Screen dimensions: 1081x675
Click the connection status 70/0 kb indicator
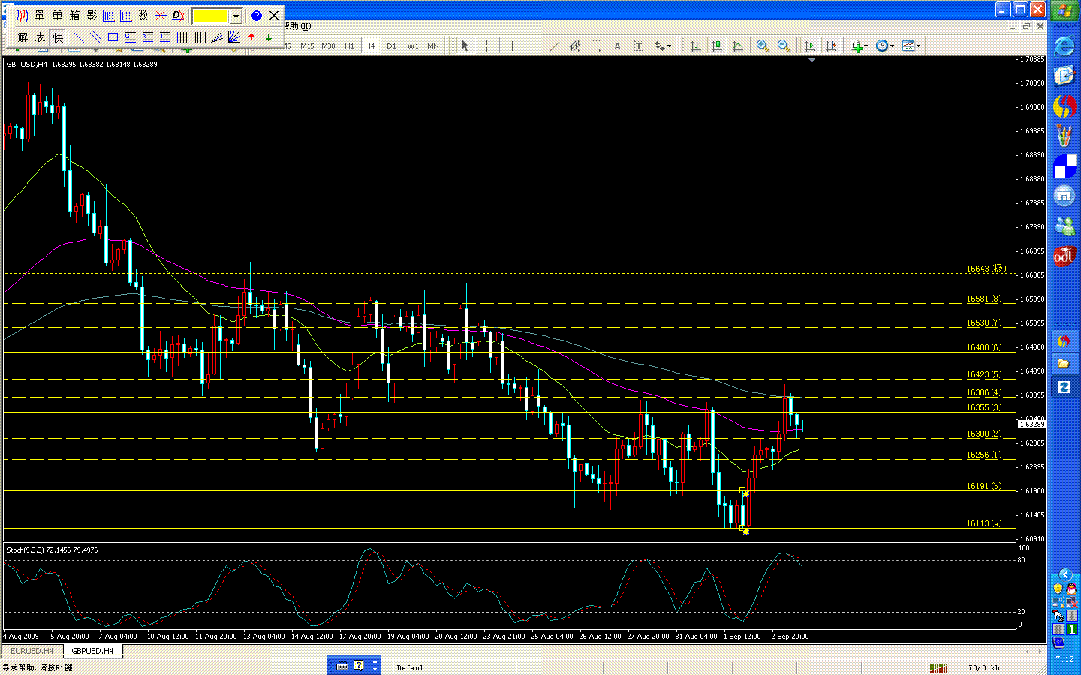[x=983, y=667]
